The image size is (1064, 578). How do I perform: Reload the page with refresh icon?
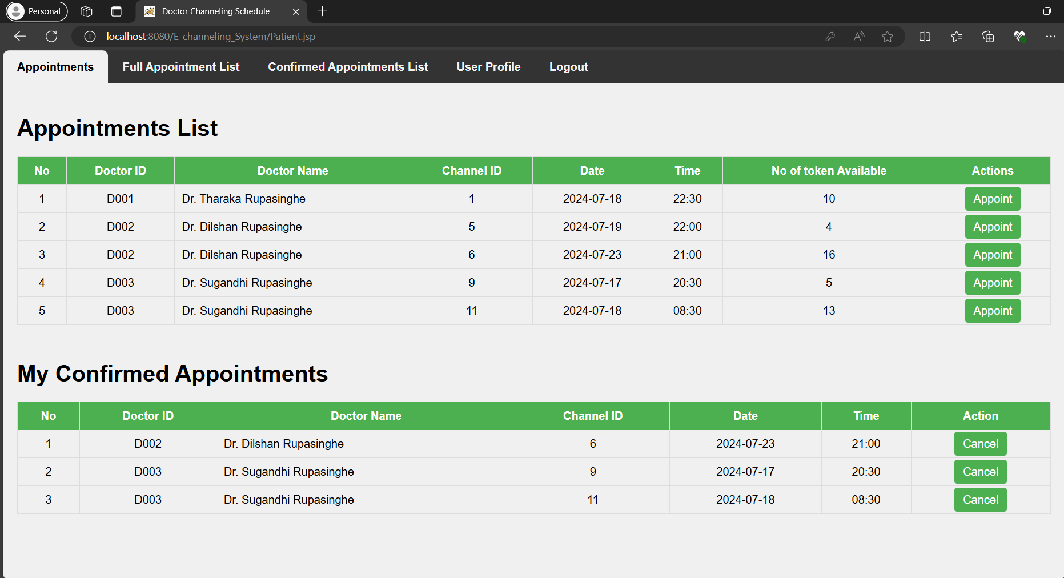point(51,37)
